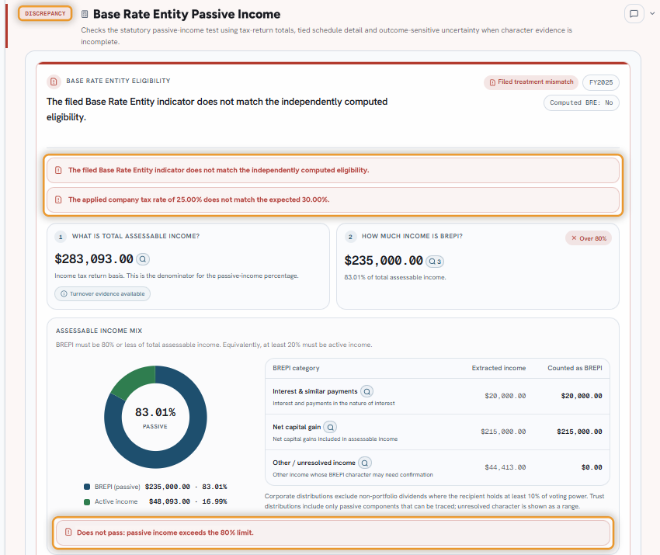Viewport: 660px width, 555px height.
Task: Click the Extracted income column header
Action: pyautogui.click(x=498, y=368)
